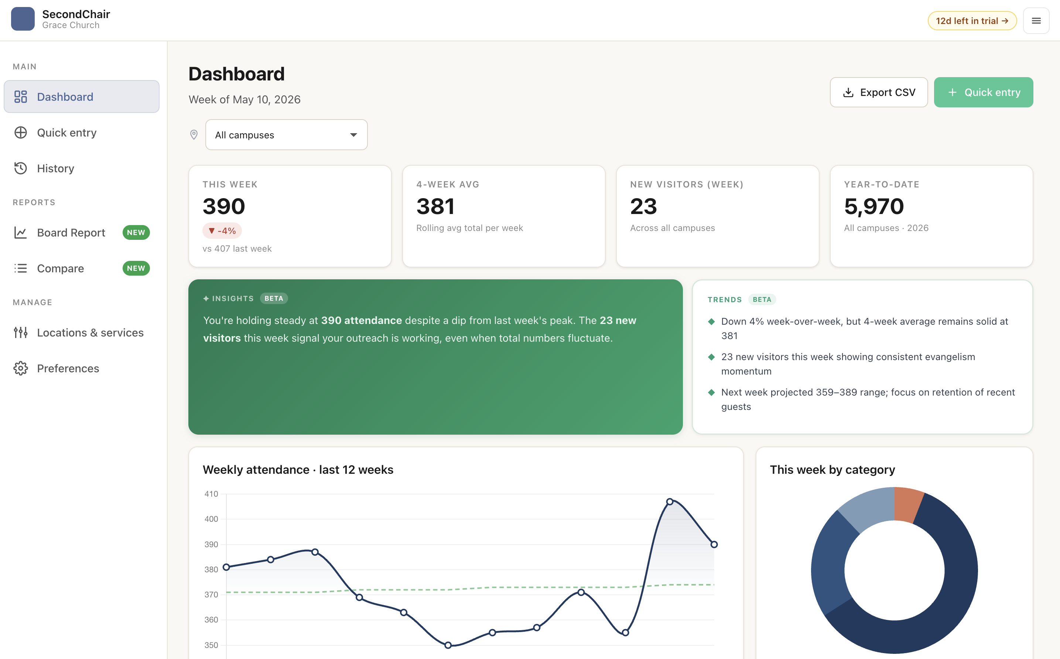Screen dimensions: 1060x659
Task: Click the SecondChair logo square
Action: click(x=23, y=19)
